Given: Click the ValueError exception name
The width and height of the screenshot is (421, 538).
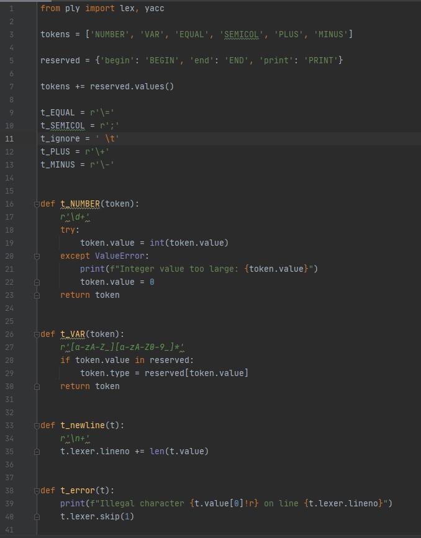Looking at the screenshot, I should (119, 256).
